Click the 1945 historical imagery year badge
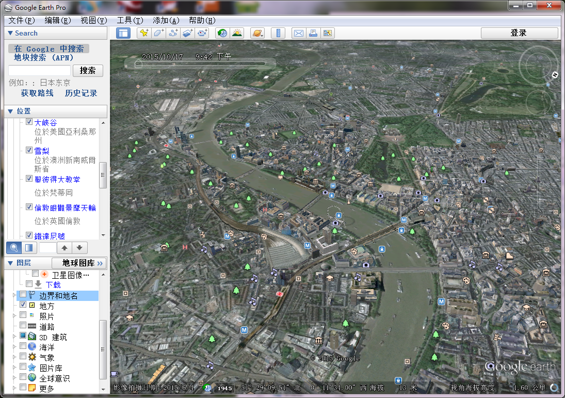The image size is (565, 398). click(x=224, y=388)
